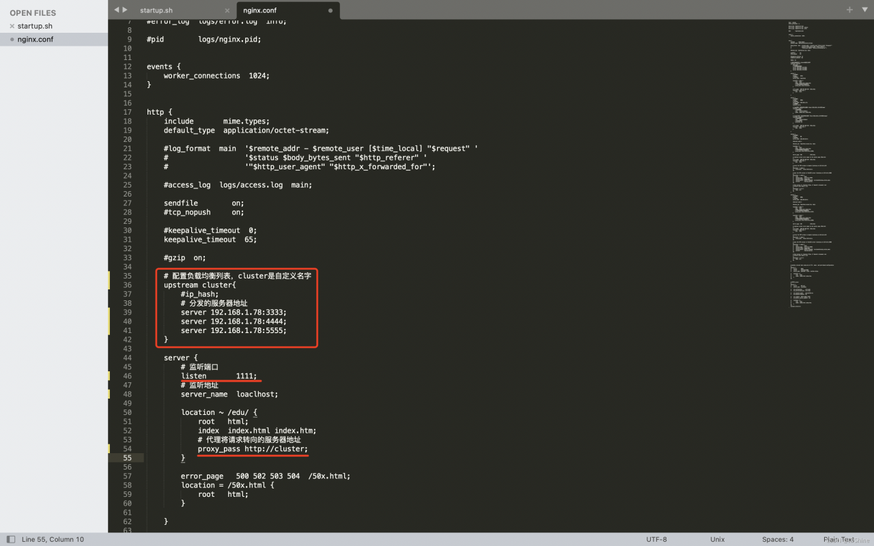Click the "location = /50x.html {" line
This screenshot has width=874, height=546.
[x=227, y=485]
